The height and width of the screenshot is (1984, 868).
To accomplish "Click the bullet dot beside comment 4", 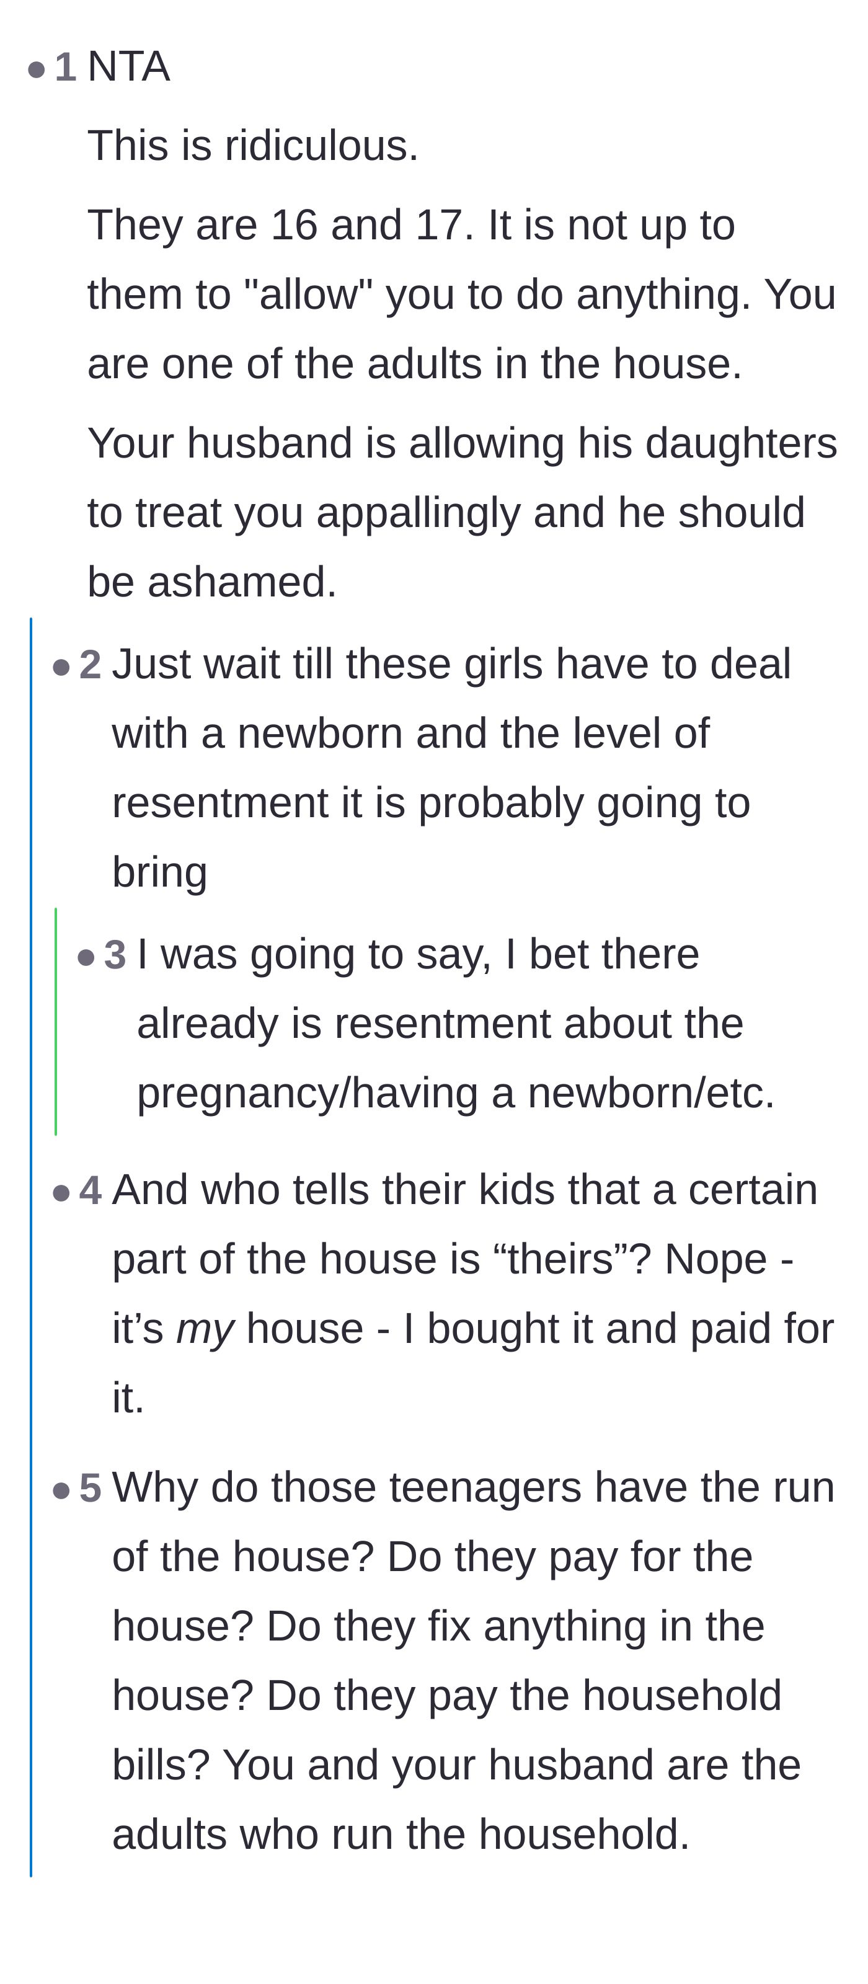I will click(61, 1193).
